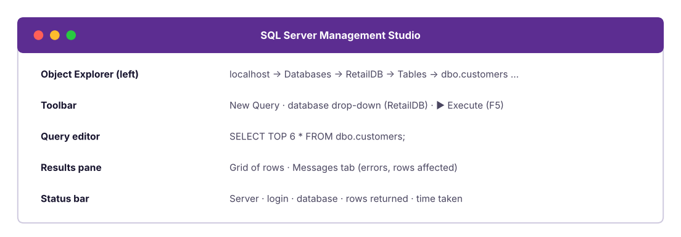Click the New Query · database drop-down toolbar text

tap(366, 106)
